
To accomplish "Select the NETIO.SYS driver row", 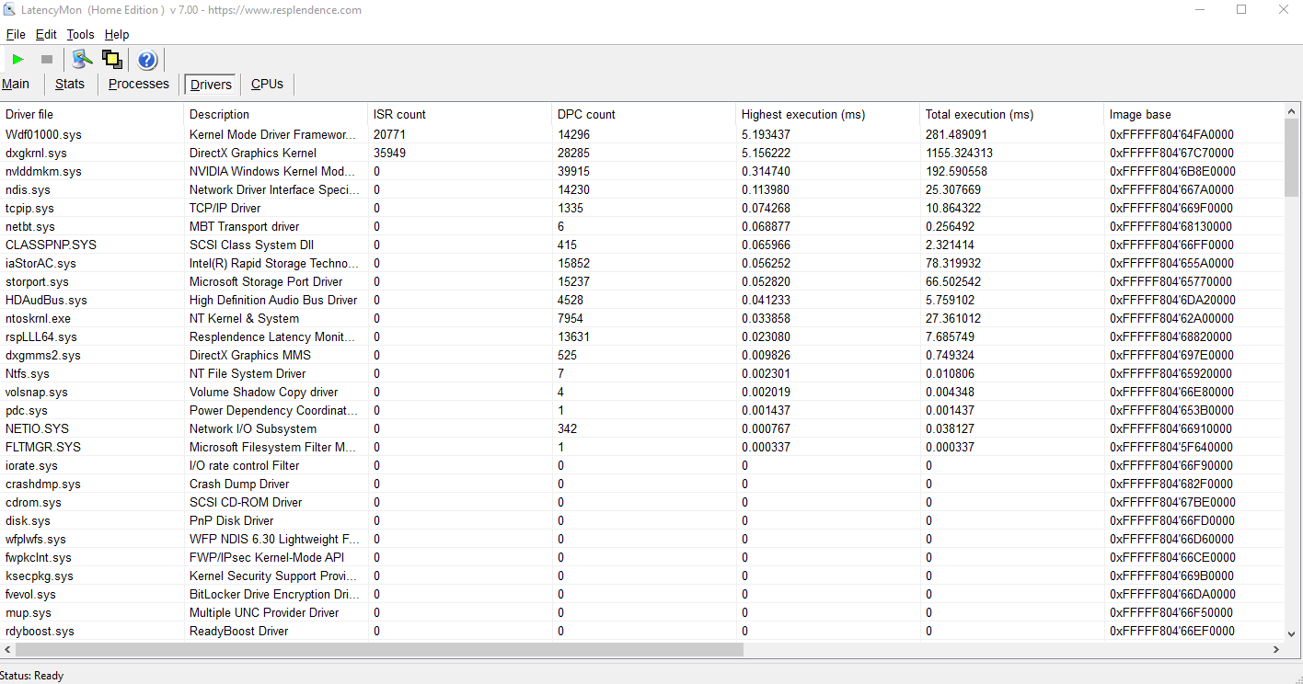I will (641, 428).
